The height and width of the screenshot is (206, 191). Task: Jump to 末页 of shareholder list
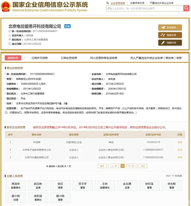click(x=143, y=166)
